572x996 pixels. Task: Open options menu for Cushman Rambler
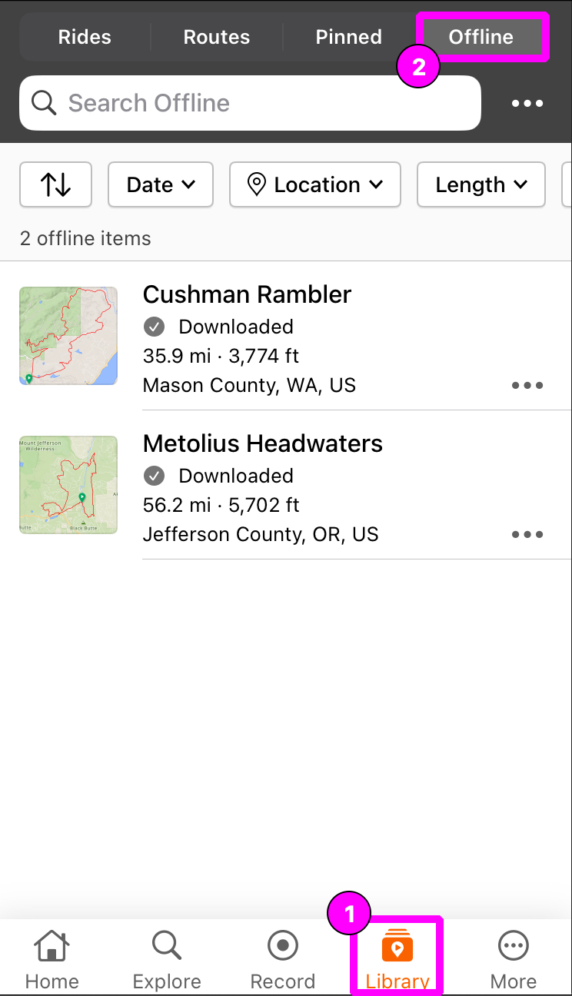click(527, 386)
